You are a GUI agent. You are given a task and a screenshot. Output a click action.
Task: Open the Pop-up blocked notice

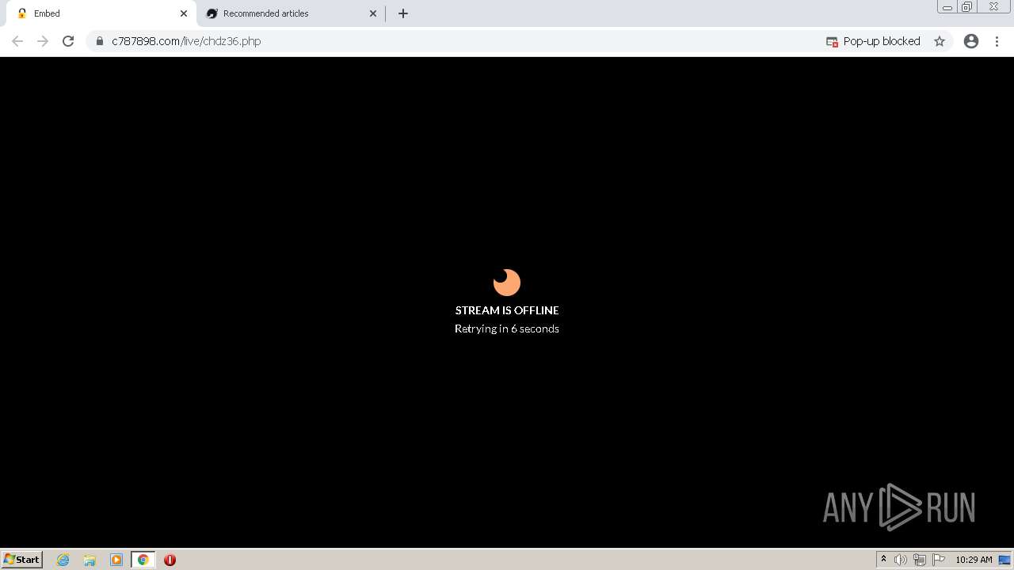point(873,41)
